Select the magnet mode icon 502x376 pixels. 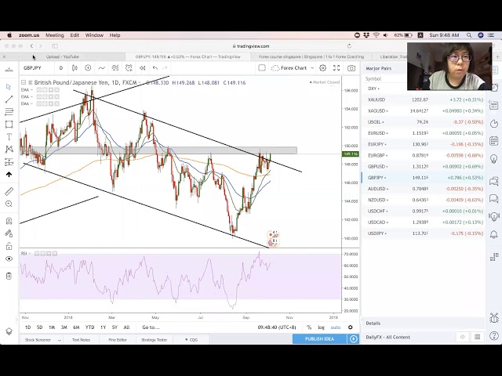(9, 221)
